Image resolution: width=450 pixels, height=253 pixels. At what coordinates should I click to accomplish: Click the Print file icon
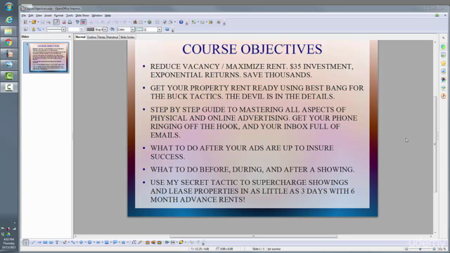pyautogui.click(x=70, y=22)
